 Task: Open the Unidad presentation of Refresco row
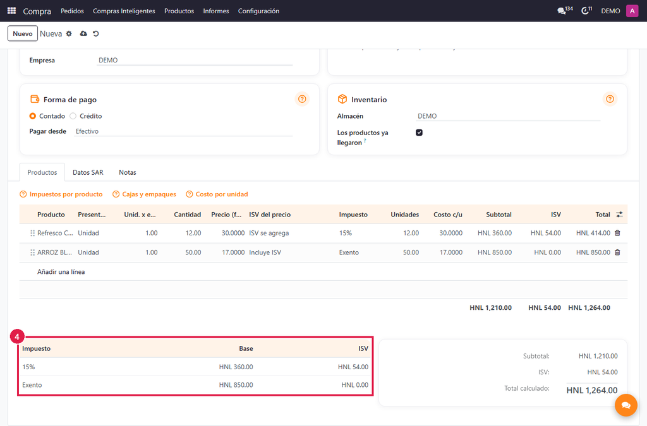point(88,233)
